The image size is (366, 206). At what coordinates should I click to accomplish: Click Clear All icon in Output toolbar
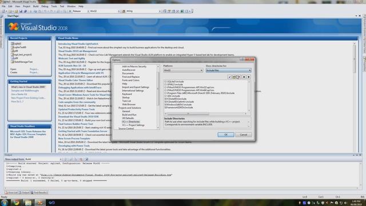pos(81,159)
